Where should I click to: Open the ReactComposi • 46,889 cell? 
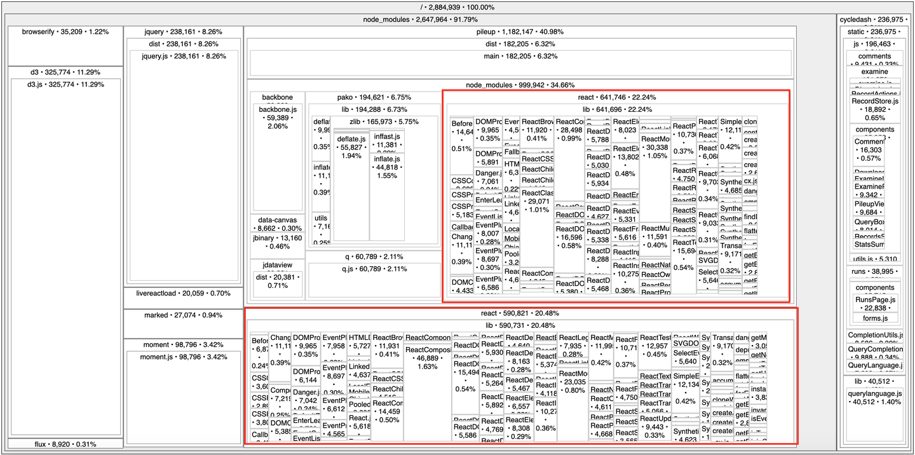[428, 393]
